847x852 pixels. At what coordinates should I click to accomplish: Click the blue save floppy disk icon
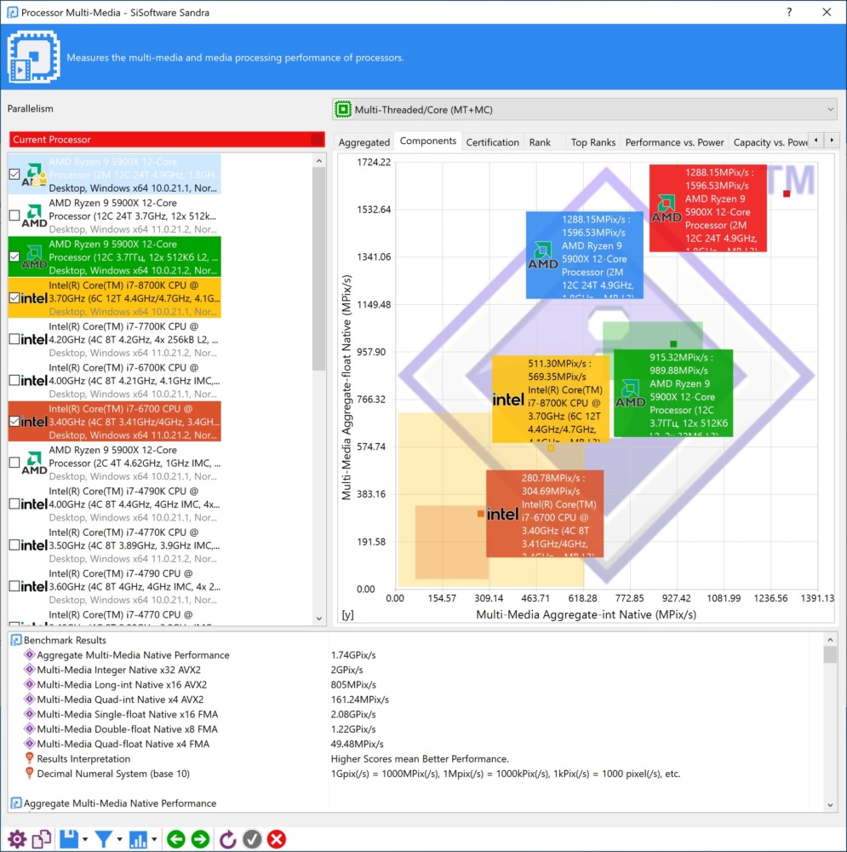point(69,839)
